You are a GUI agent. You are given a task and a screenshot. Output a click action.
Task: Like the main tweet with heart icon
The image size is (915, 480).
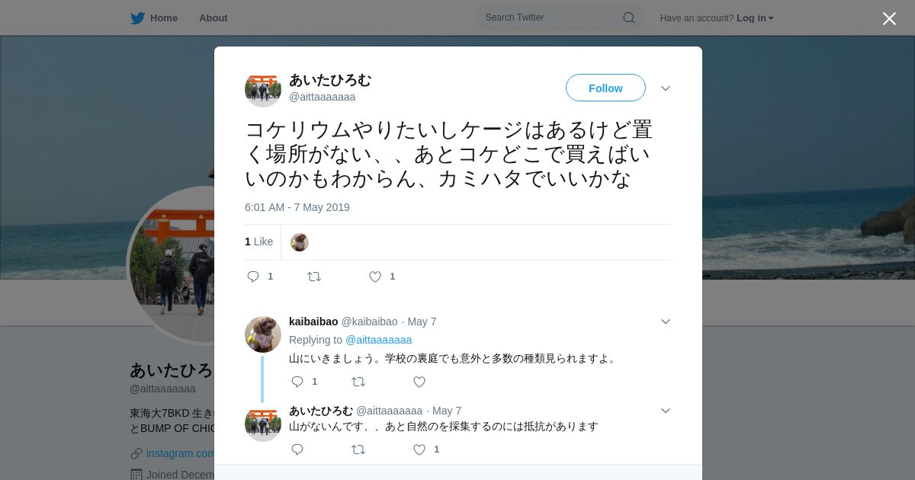click(x=375, y=277)
